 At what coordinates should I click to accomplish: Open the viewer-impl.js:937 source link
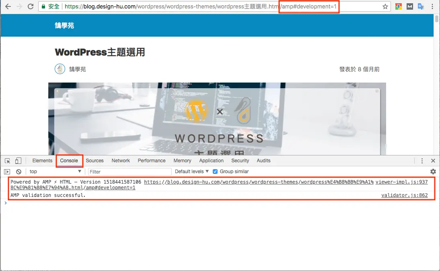pyautogui.click(x=401, y=182)
